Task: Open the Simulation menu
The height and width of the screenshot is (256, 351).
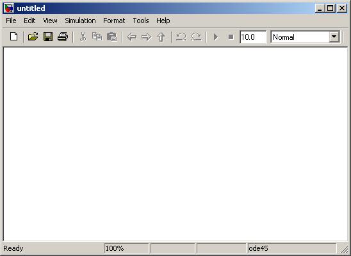Action: (80, 21)
